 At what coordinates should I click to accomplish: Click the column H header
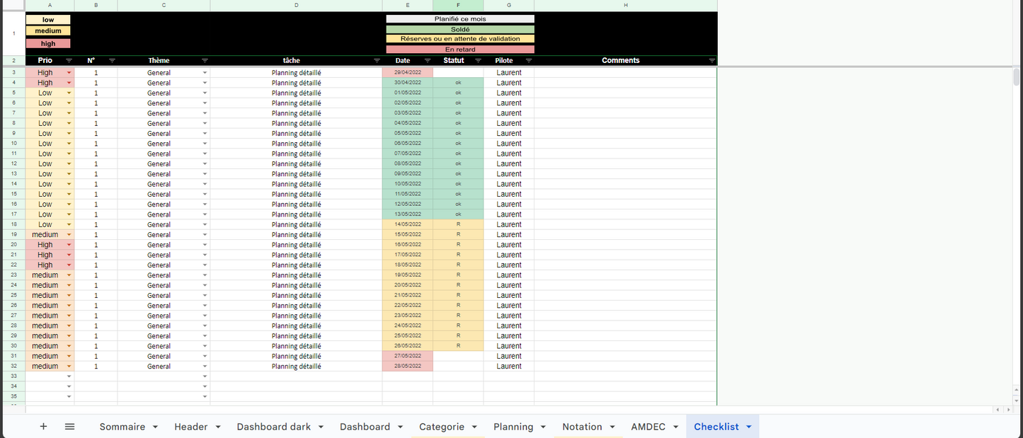(625, 6)
